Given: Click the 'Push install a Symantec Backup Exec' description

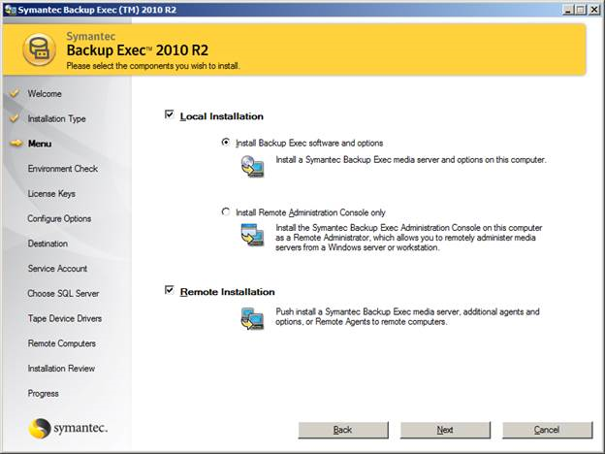Looking at the screenshot, I should [x=407, y=316].
